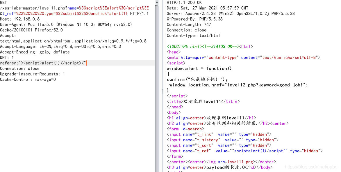Image resolution: width=341 pixels, height=172 pixels.
Task: Click the Host: 192.168.0.6 header
Action: [x=20, y=19]
